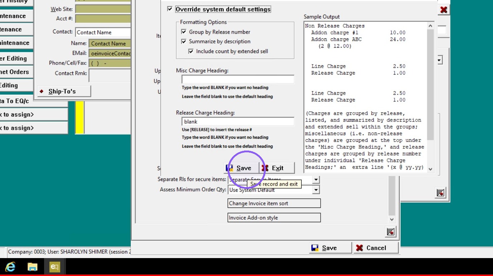The image size is (493, 276).
Task: Click the Cancel button
Action: coord(376,248)
